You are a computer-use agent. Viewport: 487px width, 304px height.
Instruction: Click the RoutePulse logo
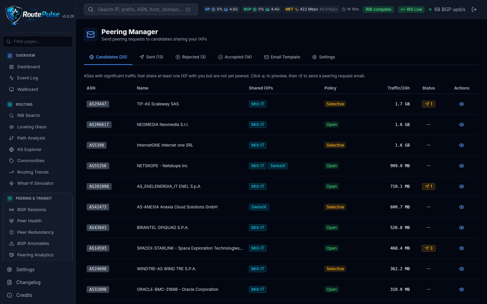pos(32,15)
